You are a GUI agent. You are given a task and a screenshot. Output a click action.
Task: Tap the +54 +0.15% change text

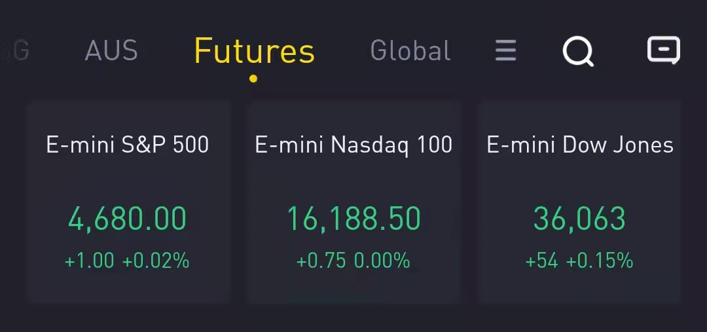pyautogui.click(x=579, y=261)
